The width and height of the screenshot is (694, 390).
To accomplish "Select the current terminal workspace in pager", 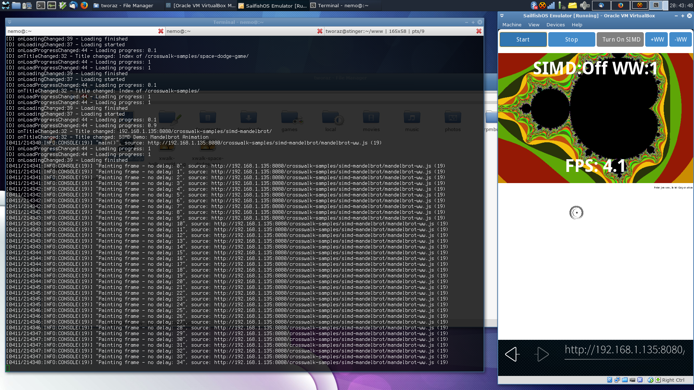I will click(659, 5).
